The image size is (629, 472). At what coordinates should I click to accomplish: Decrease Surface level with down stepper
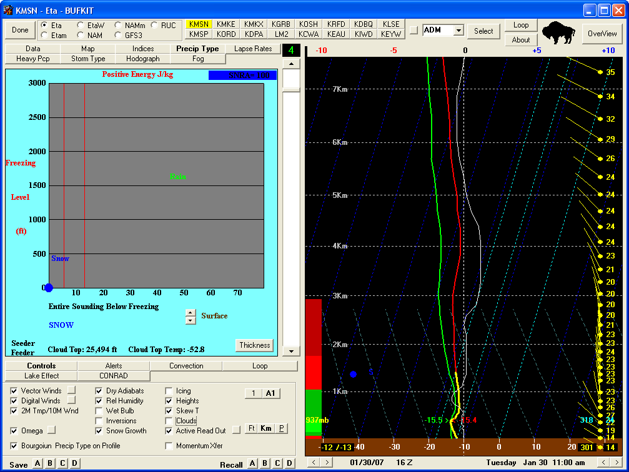(191, 320)
